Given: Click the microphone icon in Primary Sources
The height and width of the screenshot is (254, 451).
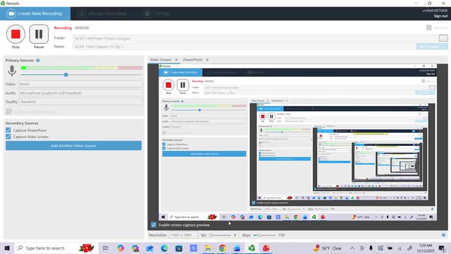Looking at the screenshot, I should point(12,71).
